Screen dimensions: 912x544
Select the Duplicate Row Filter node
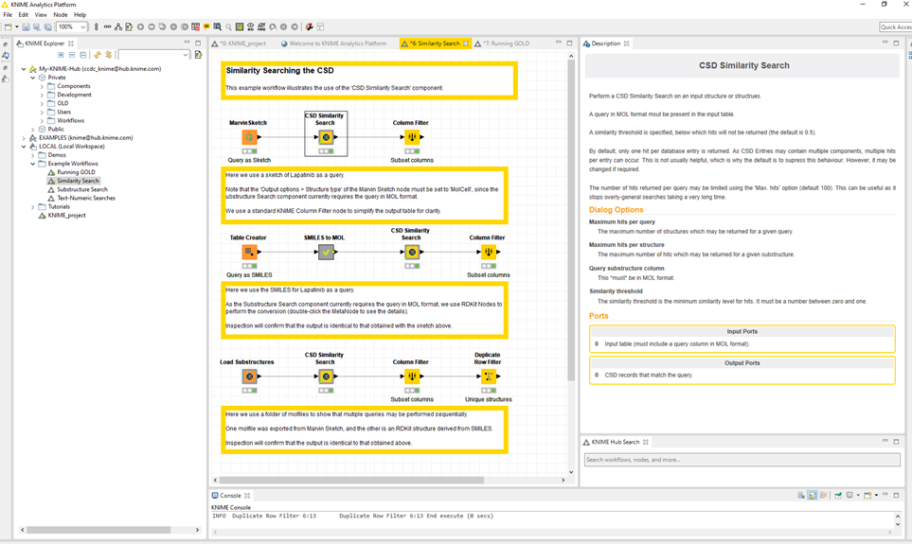click(489, 377)
